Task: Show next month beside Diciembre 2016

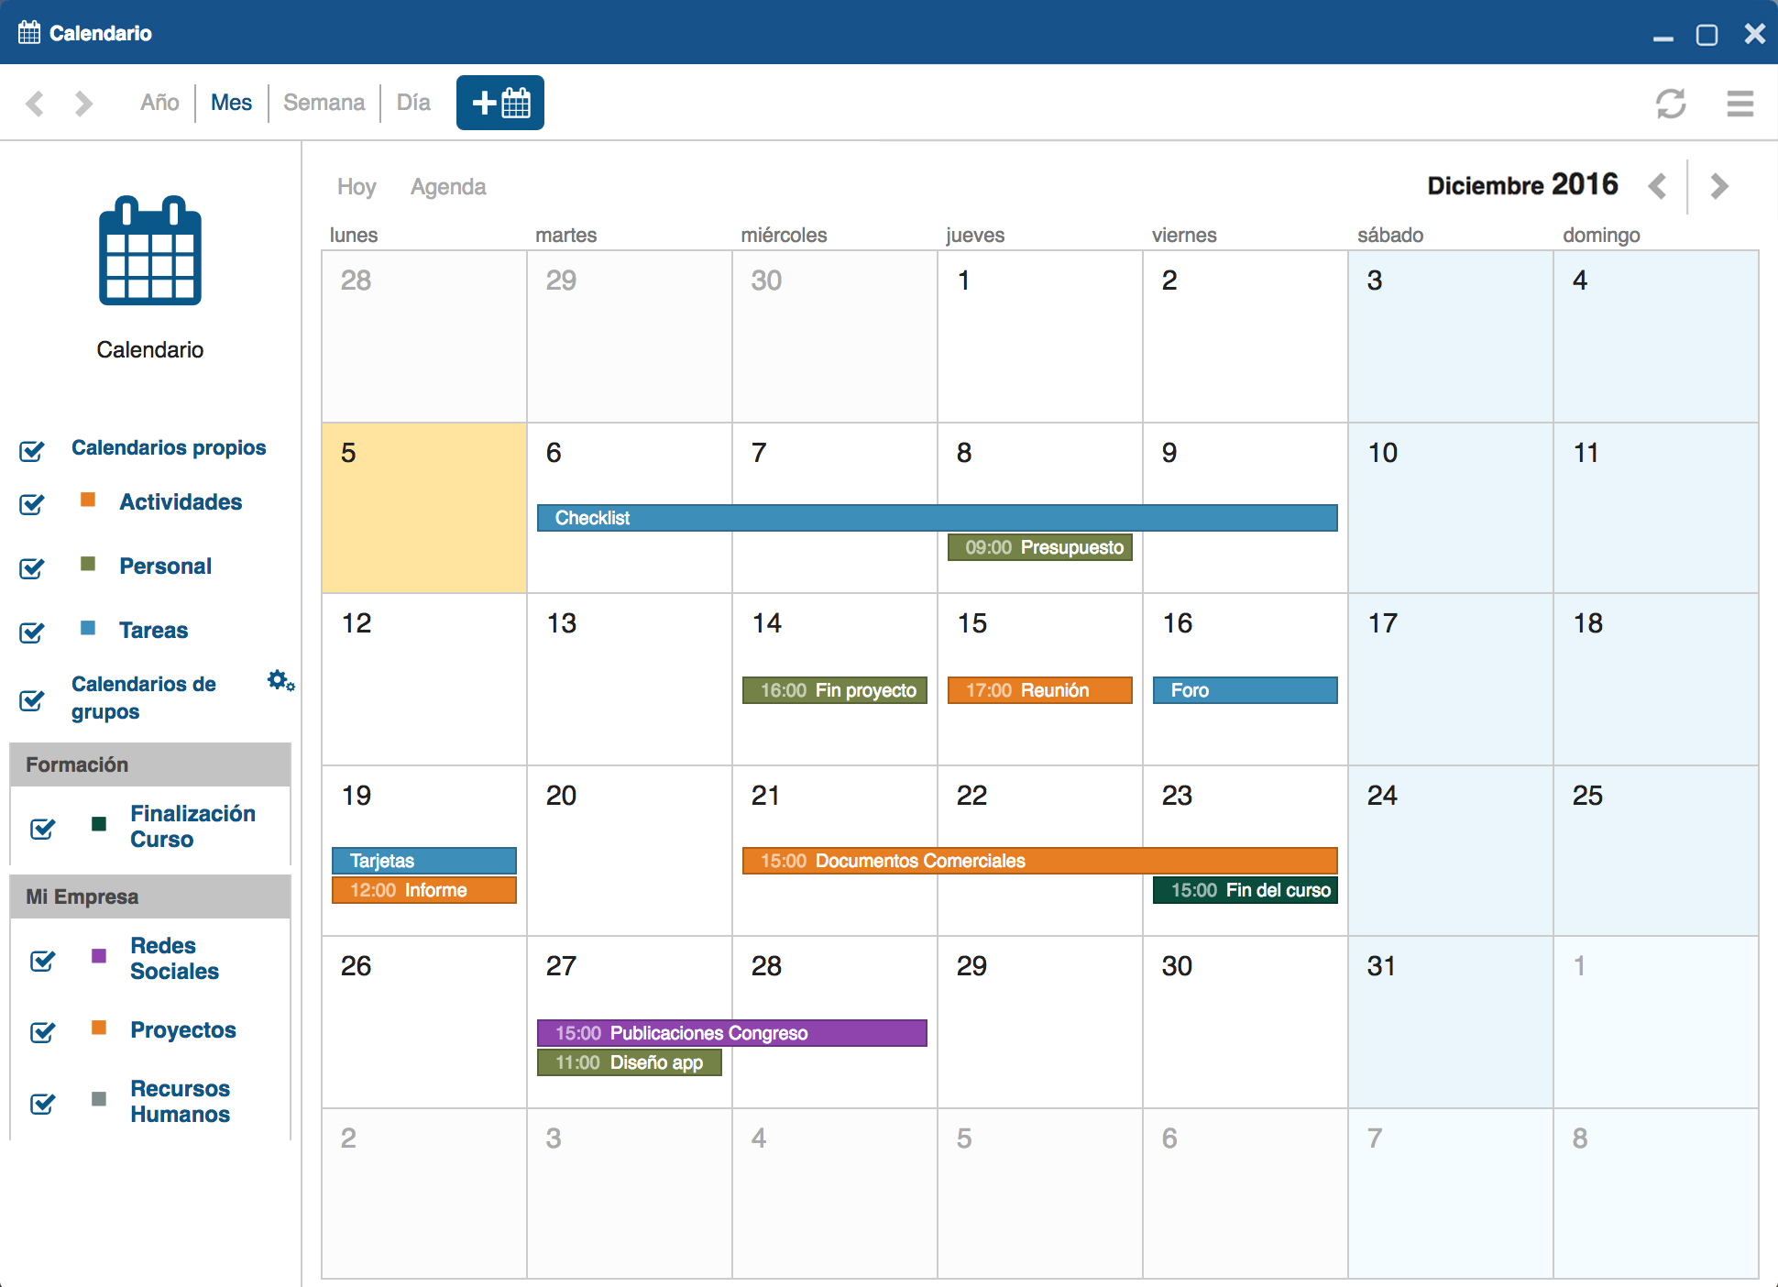Action: pos(1719,186)
